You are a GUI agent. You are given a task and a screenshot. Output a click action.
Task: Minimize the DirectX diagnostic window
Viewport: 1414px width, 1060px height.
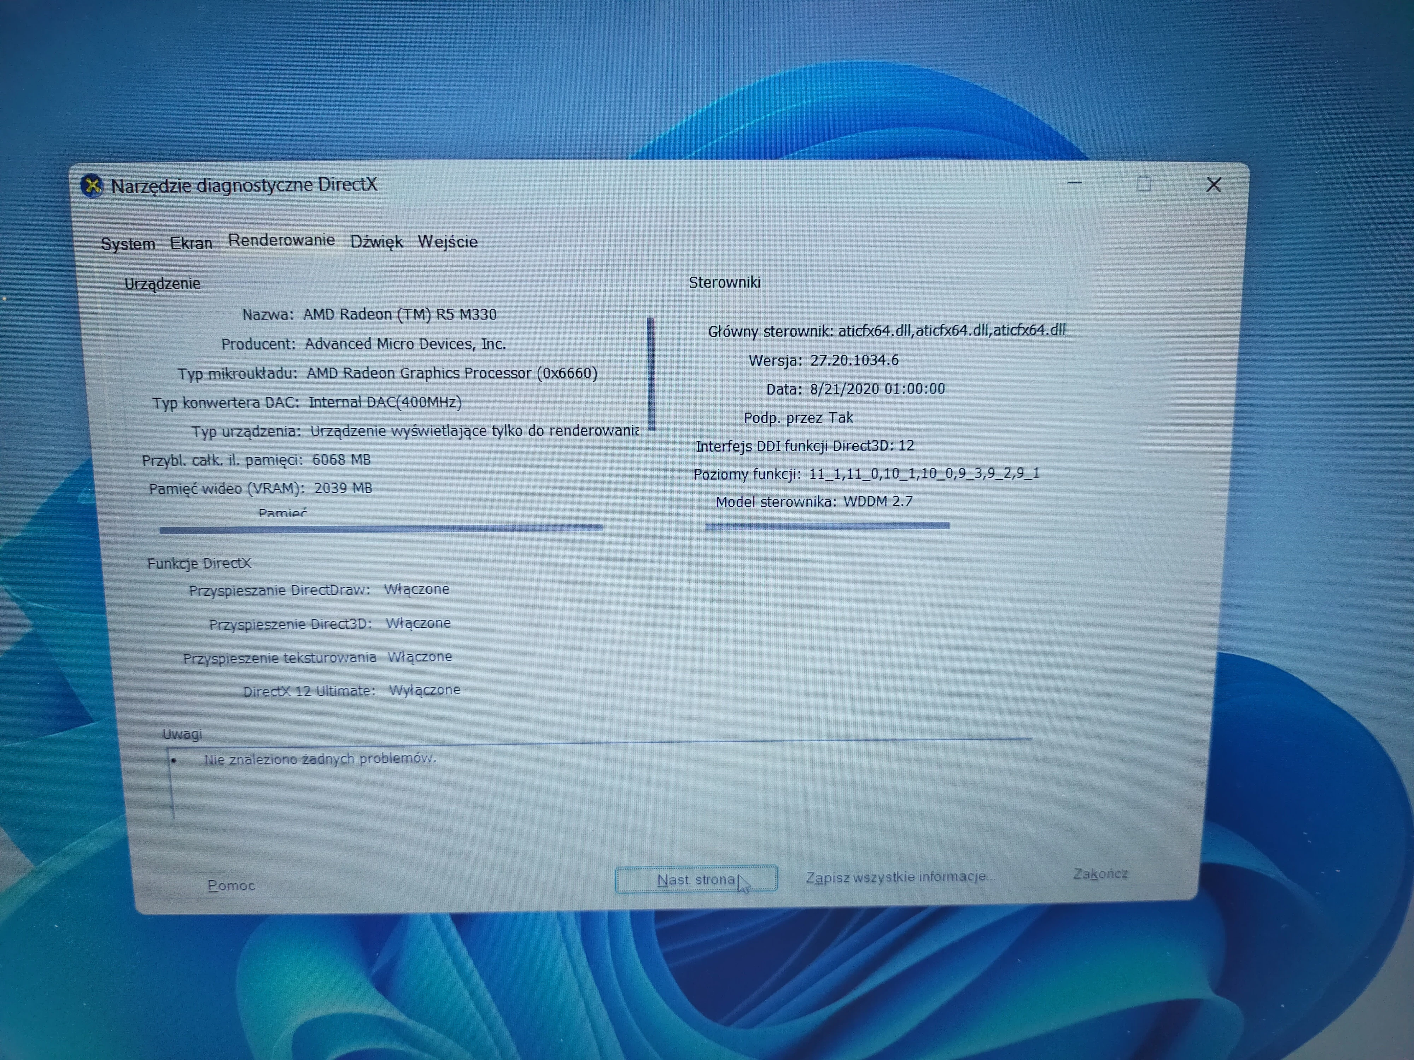pyautogui.click(x=1075, y=184)
